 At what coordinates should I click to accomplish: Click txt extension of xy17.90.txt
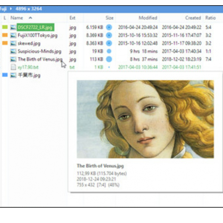tap(72, 67)
